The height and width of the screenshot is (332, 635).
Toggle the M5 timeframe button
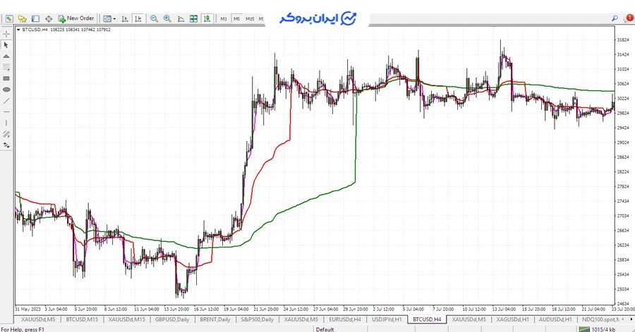pos(237,18)
